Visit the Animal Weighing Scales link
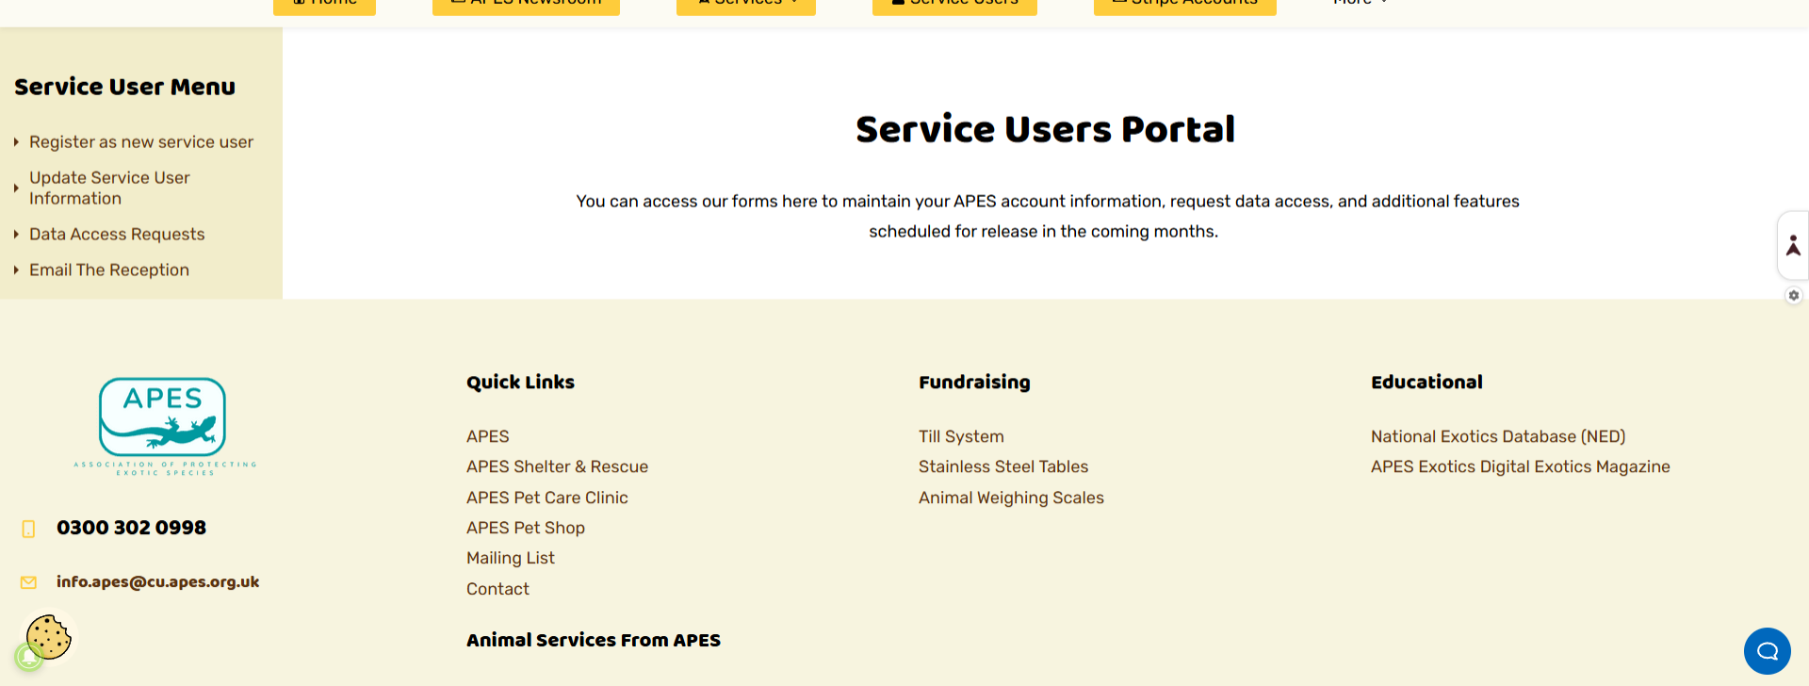The image size is (1809, 686). (1011, 498)
